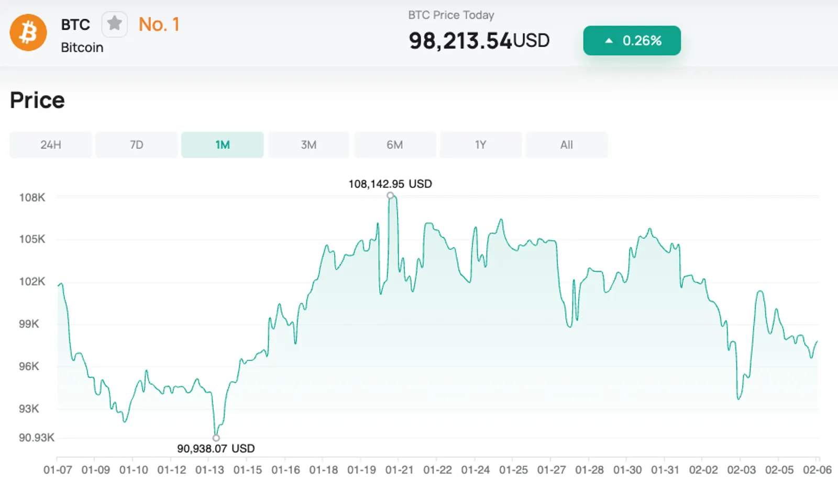This screenshot has height=482, width=838.
Task: Switch chart to the 6M range
Action: click(395, 145)
